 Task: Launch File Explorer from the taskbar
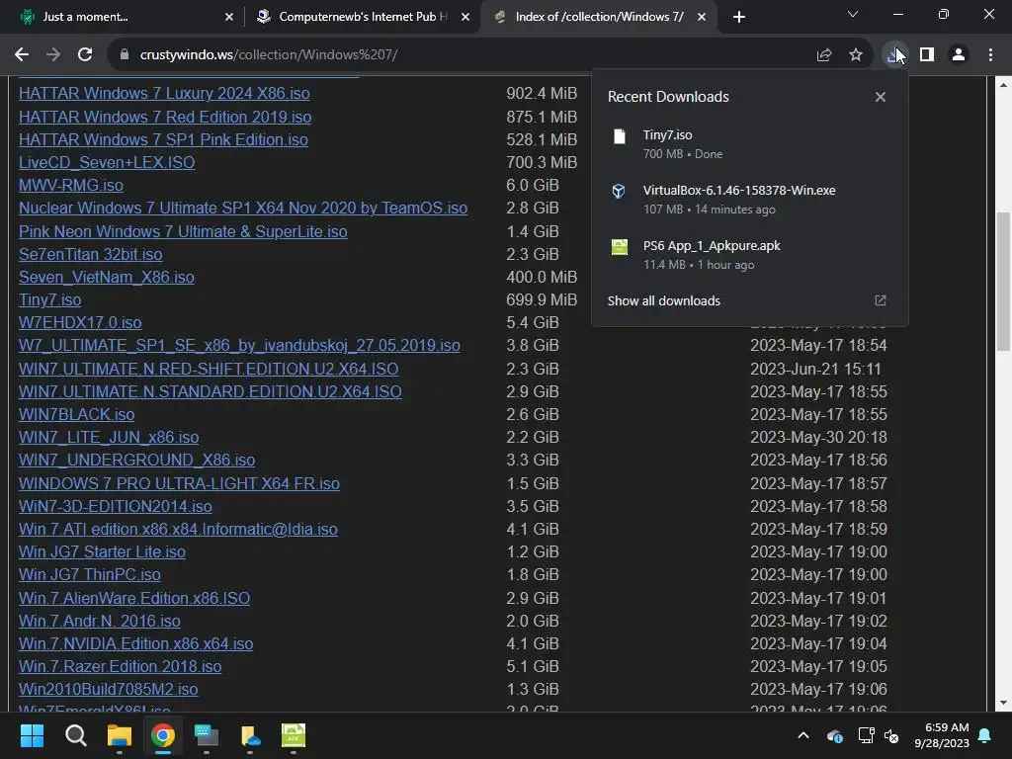(x=120, y=735)
